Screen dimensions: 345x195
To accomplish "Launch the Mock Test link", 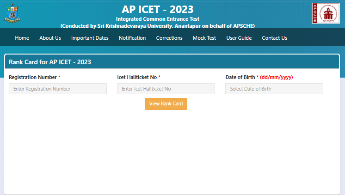I will [204, 38].
